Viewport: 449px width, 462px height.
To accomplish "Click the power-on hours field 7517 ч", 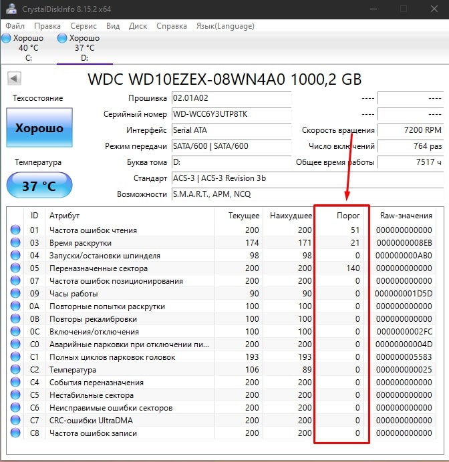I will (x=410, y=162).
